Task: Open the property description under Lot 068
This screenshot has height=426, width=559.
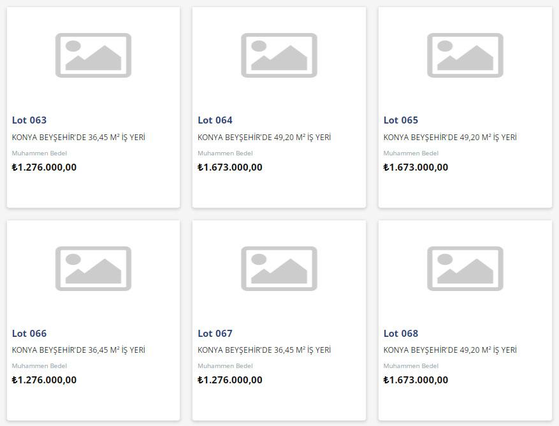Action: 450,350
